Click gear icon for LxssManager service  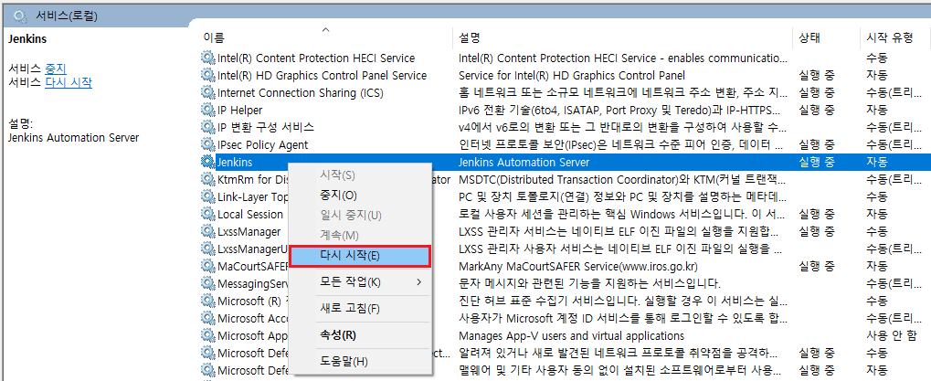207,231
